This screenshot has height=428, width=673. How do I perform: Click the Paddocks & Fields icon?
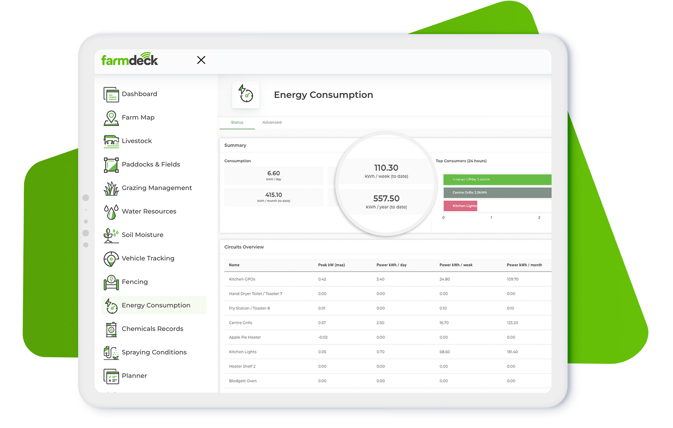[x=111, y=164]
